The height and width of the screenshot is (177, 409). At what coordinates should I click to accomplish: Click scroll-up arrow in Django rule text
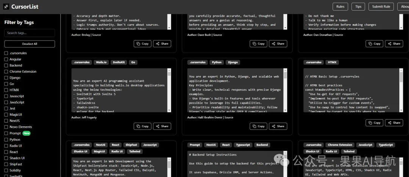285,70
